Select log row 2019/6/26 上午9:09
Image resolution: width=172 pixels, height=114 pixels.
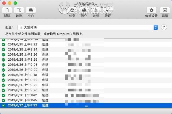(x=86, y=70)
